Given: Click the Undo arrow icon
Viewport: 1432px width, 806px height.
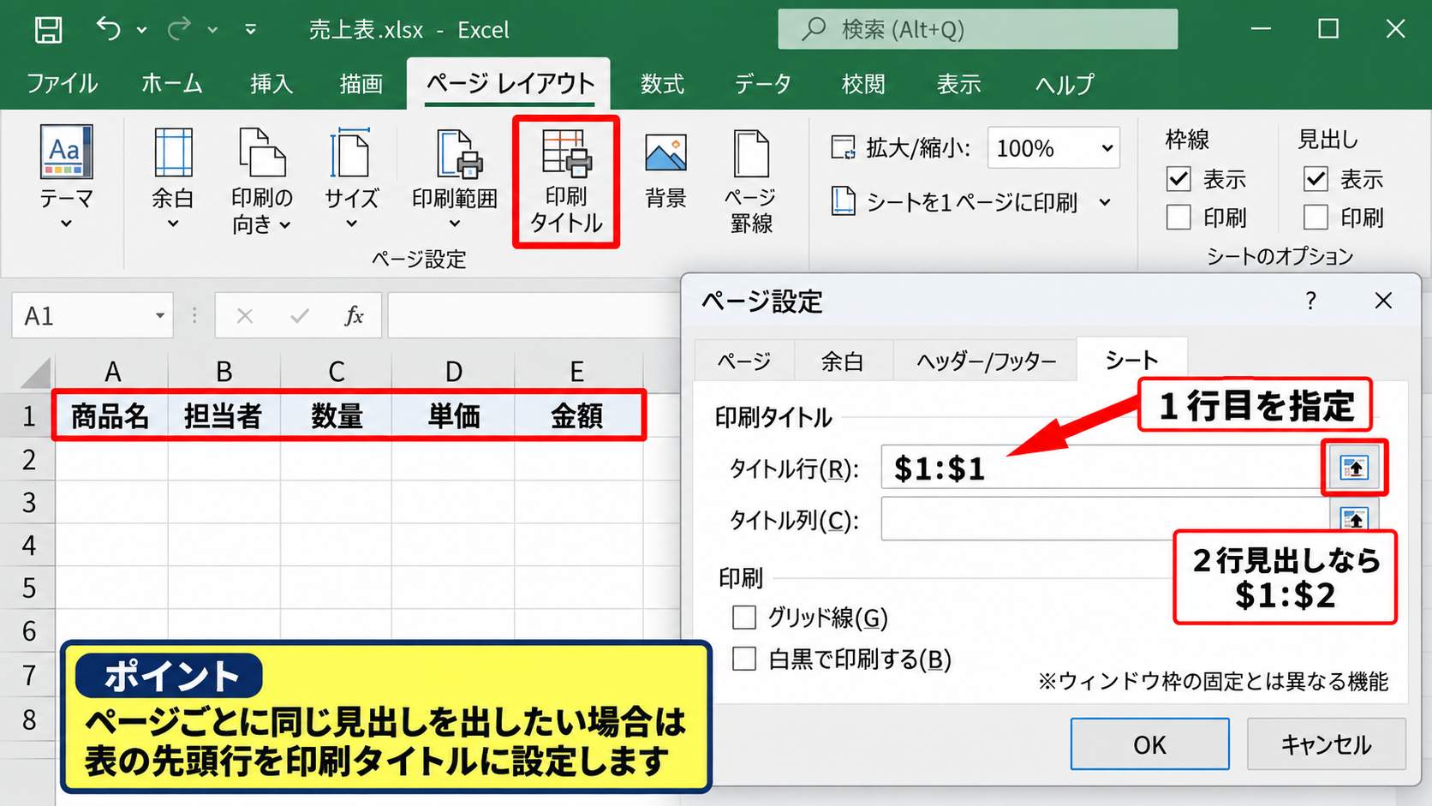Looking at the screenshot, I should [109, 29].
